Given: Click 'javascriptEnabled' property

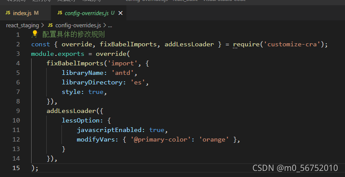Looking at the screenshot, I should 109,130.
